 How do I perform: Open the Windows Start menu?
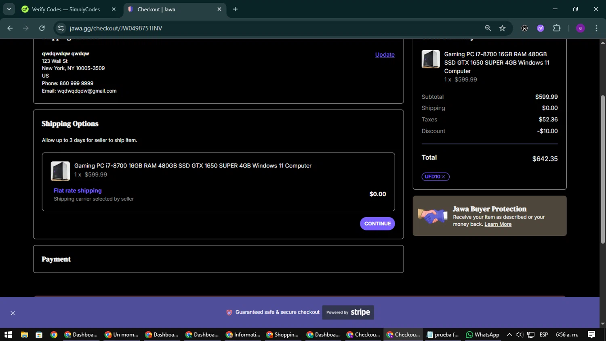(8, 335)
